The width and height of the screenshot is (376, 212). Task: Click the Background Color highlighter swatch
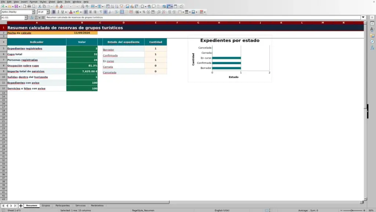pyautogui.click(x=77, y=12)
